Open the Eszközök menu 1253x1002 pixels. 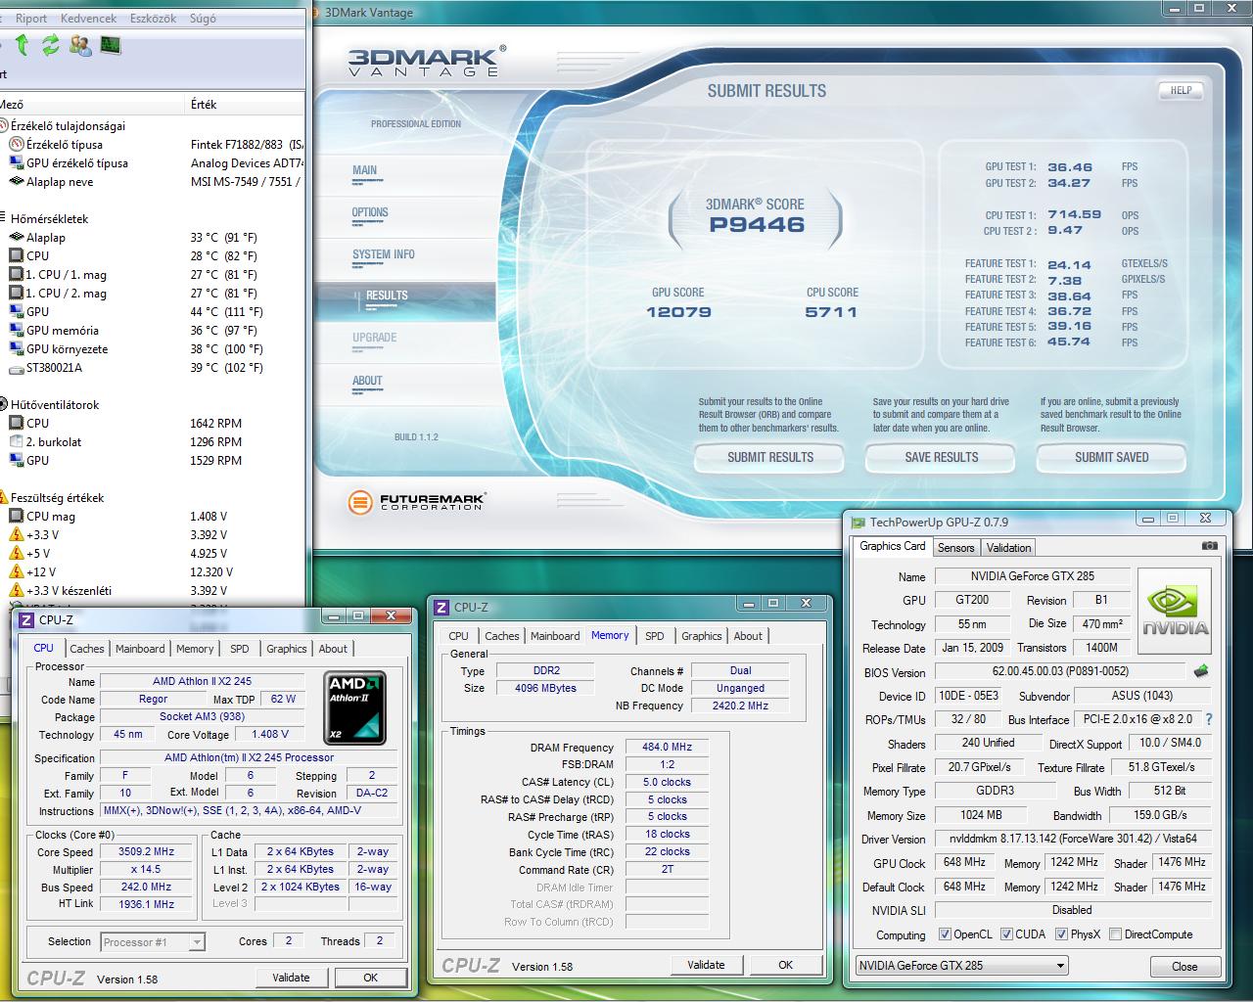[153, 18]
